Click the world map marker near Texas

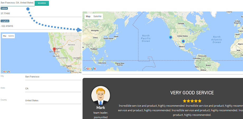point(183,41)
